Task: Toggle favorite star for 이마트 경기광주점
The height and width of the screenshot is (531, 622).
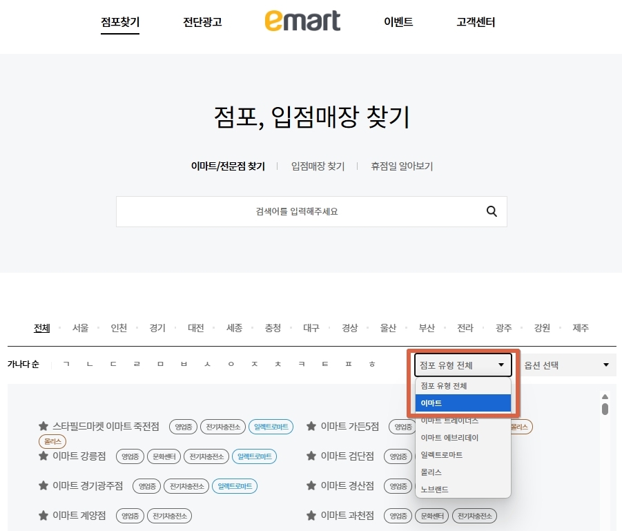Action: click(x=43, y=485)
